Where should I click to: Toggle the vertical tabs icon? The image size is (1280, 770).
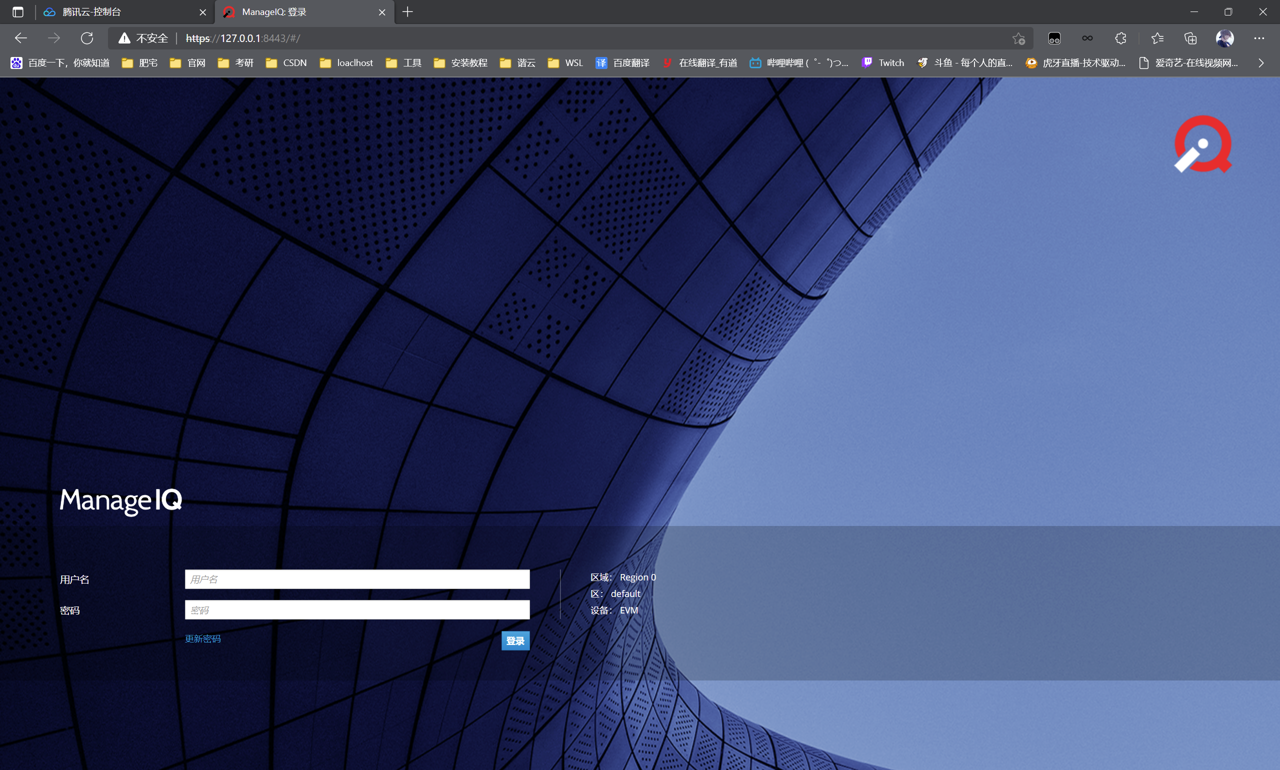[17, 12]
